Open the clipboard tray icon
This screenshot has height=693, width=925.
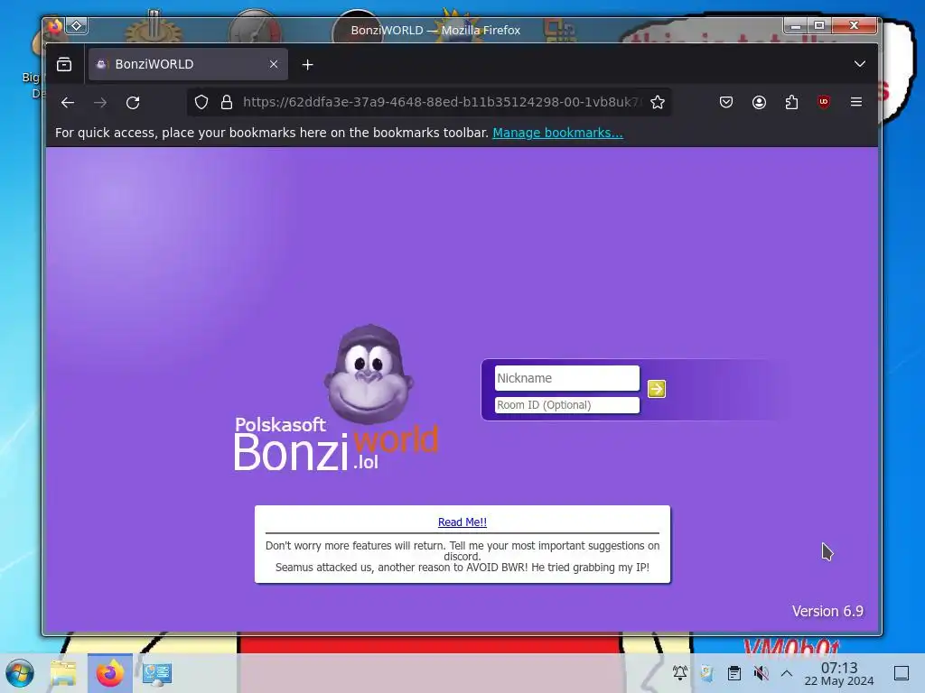click(733, 672)
